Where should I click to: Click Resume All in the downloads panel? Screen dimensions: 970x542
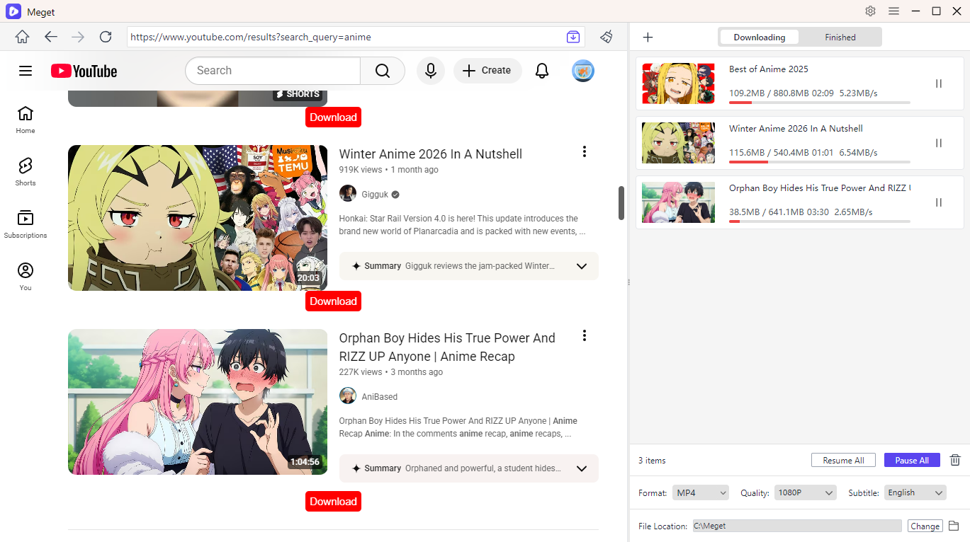[843, 459]
